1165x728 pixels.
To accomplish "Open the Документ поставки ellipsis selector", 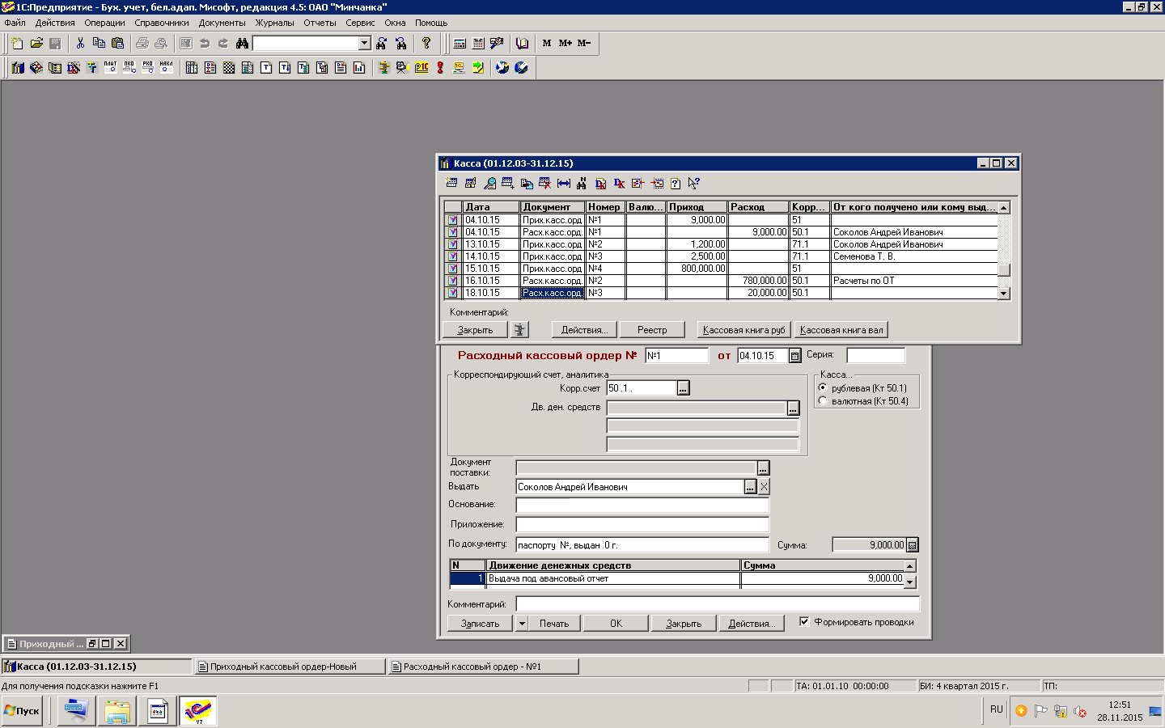I will [763, 468].
